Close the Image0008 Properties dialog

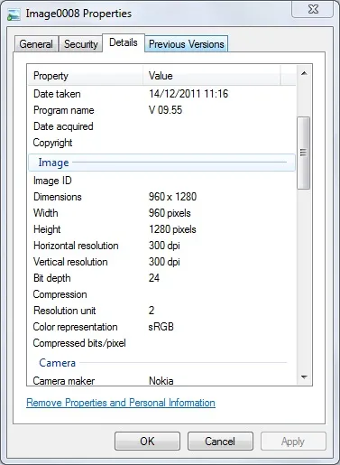tap(313, 10)
